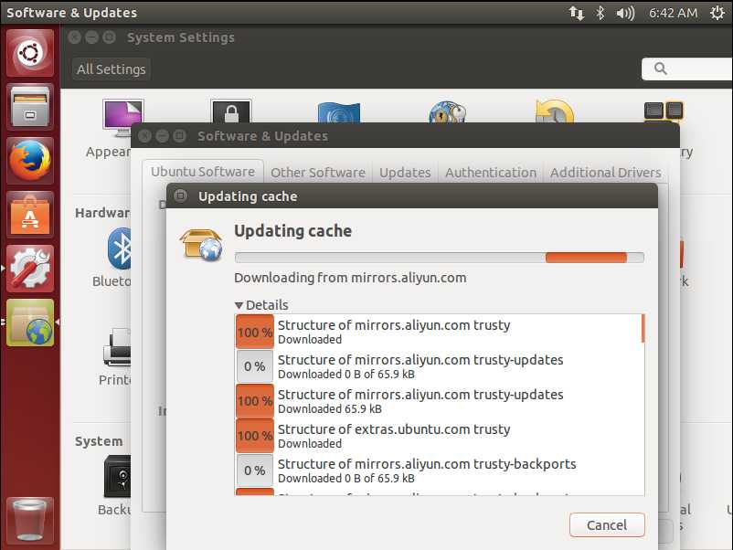This screenshot has width=733, height=550.
Task: Open System Settings launcher icon
Action: click(30, 269)
